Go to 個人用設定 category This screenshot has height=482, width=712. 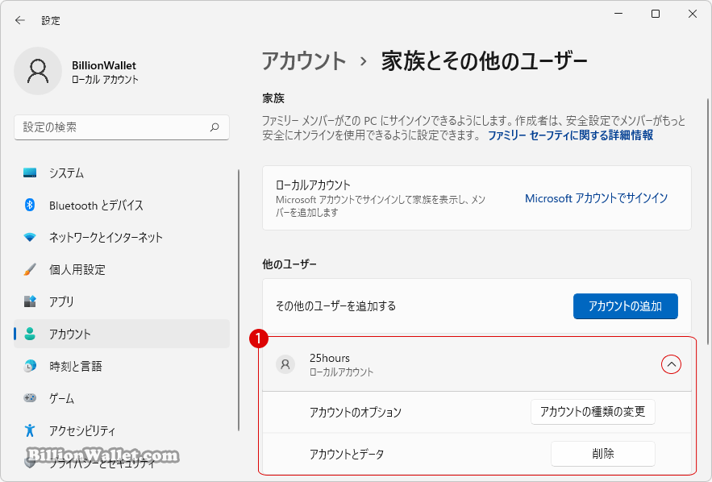click(122, 269)
